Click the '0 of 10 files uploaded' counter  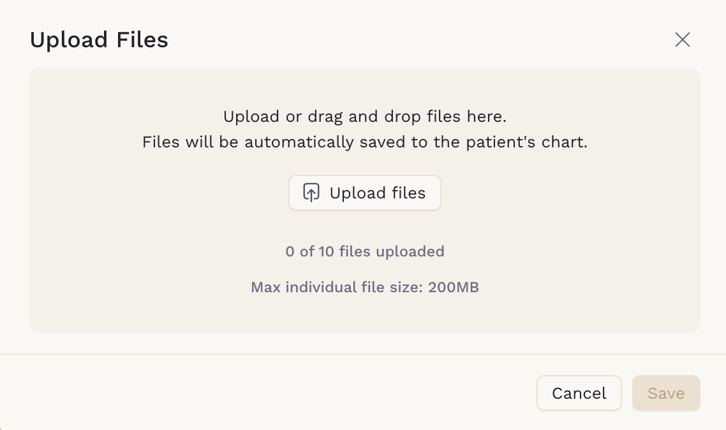(365, 251)
